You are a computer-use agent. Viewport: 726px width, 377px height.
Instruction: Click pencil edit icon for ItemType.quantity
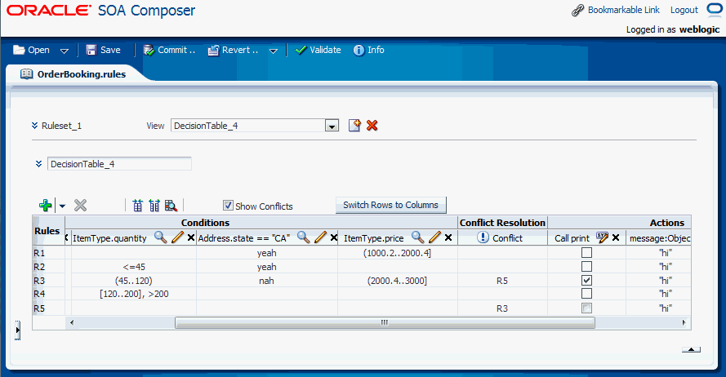coord(177,237)
